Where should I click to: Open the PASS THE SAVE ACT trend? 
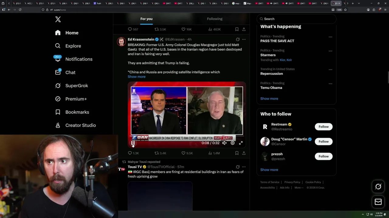click(x=277, y=41)
